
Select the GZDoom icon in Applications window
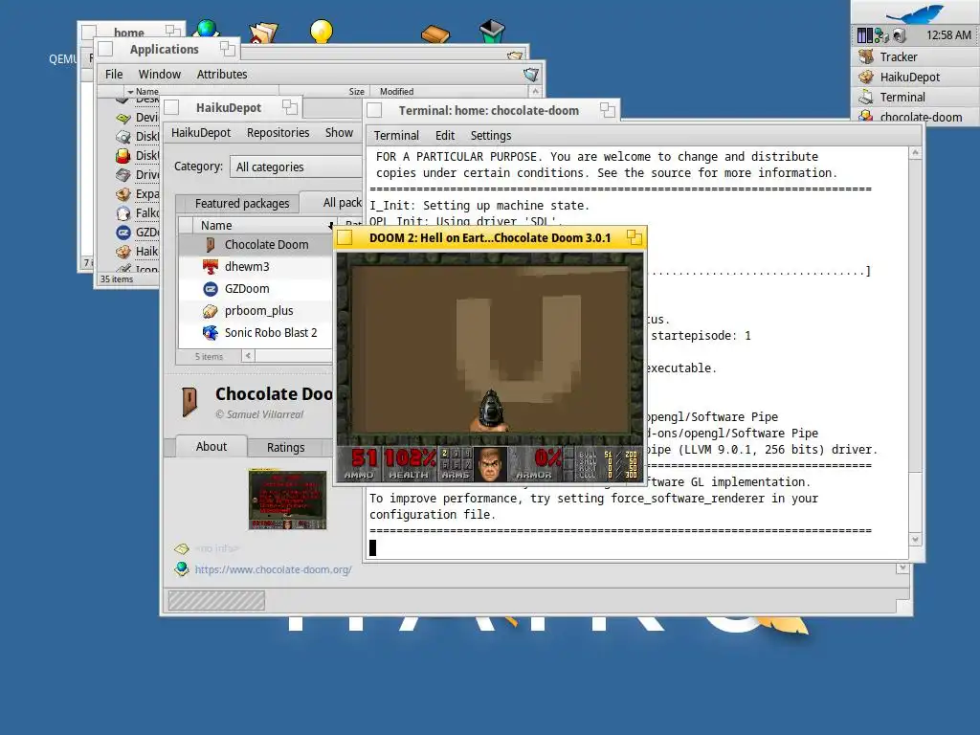123,233
